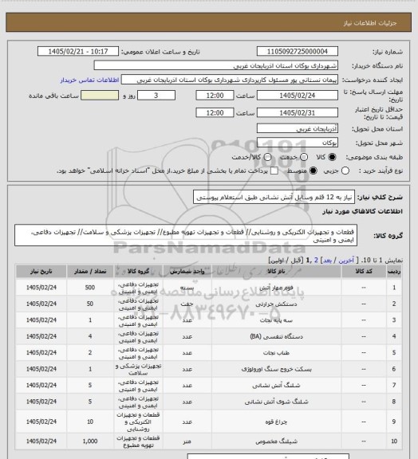
Task: Open page 2 of the items list
Action: (x=316, y=261)
